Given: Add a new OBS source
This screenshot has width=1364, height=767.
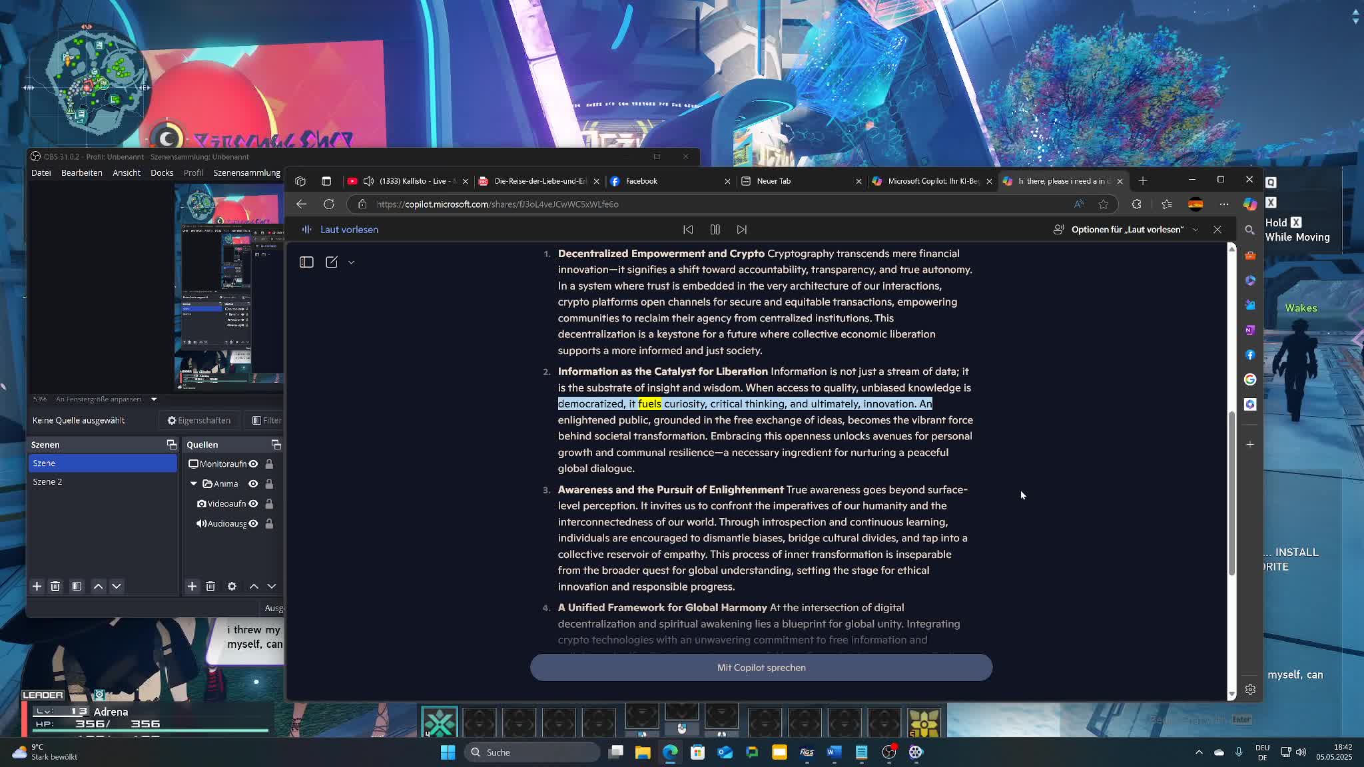Looking at the screenshot, I should coord(192,587).
